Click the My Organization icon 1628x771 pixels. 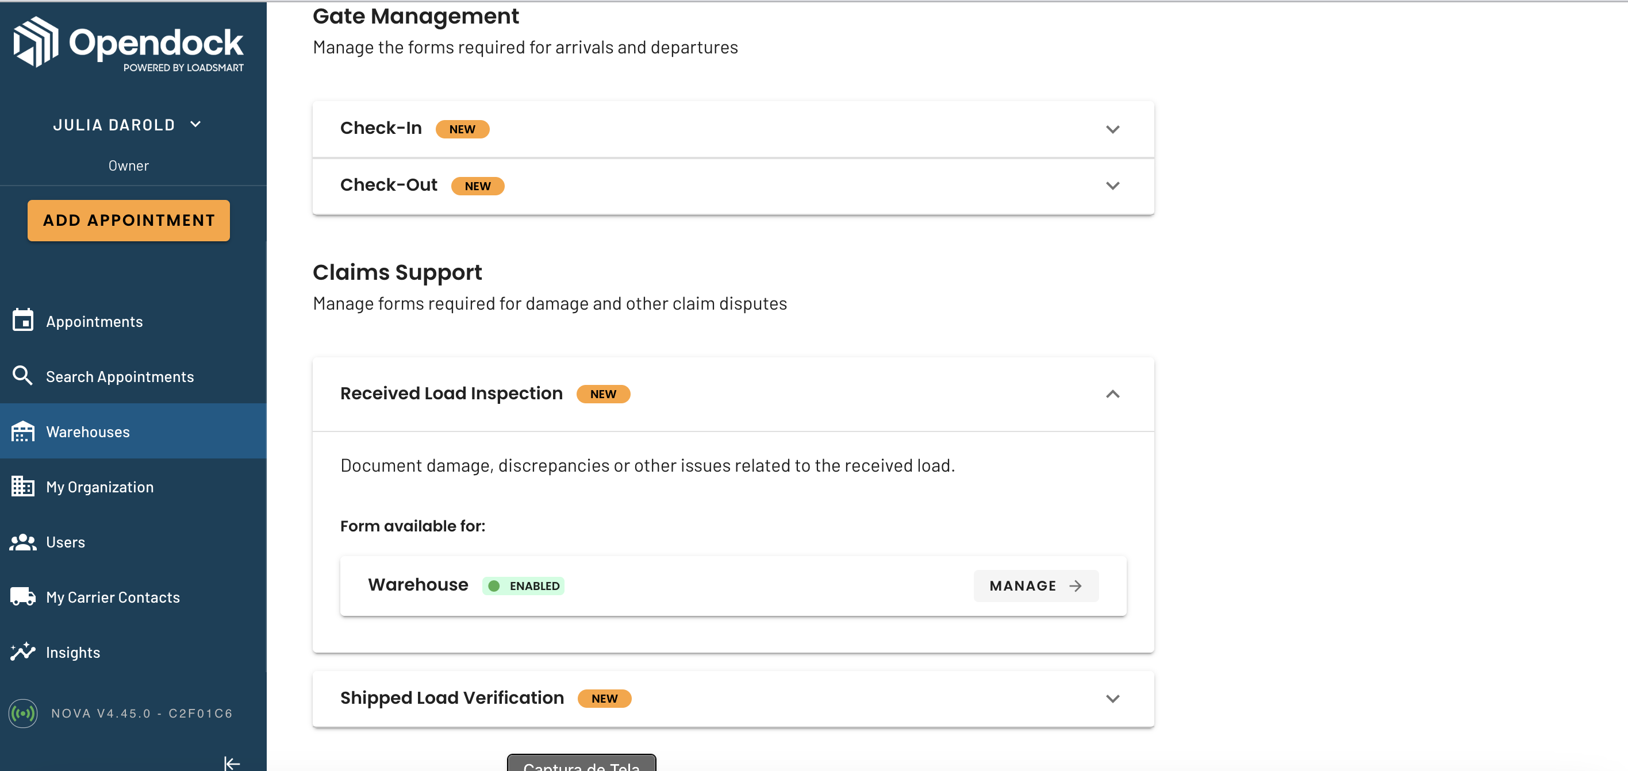coord(23,486)
